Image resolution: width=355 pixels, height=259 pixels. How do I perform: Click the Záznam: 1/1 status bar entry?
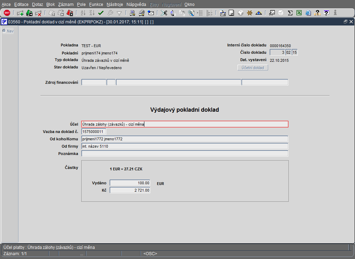(x=15, y=253)
